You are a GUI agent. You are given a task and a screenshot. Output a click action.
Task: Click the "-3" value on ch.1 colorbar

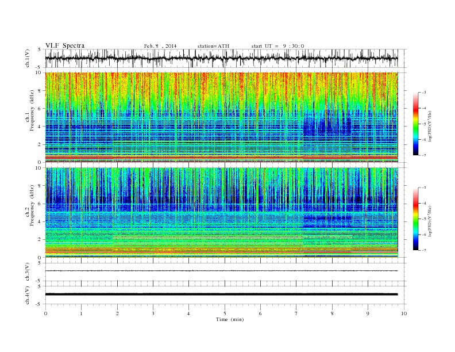(x=423, y=93)
